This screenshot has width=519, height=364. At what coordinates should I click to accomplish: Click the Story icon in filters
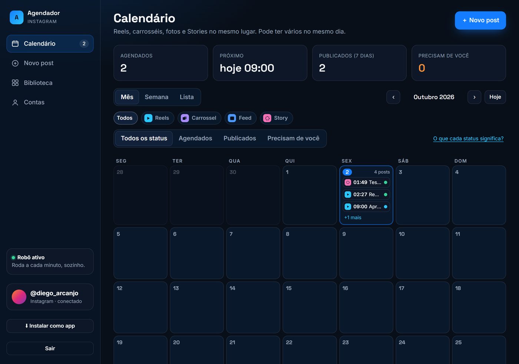click(267, 118)
